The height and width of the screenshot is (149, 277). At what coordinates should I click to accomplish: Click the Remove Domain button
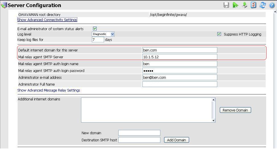[x=235, y=110]
